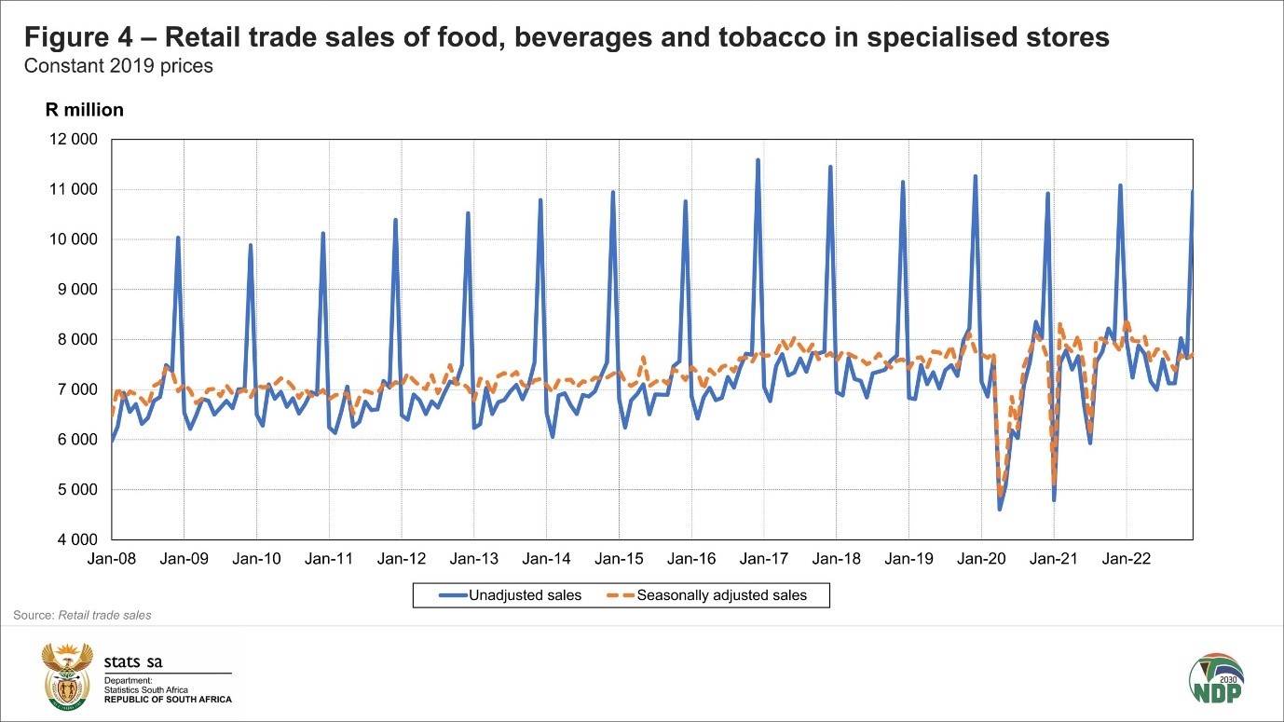
Task: Click the Jan-22 x-axis label
Action: click(x=1126, y=559)
